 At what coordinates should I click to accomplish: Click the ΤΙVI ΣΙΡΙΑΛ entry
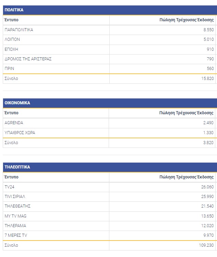[15, 197]
